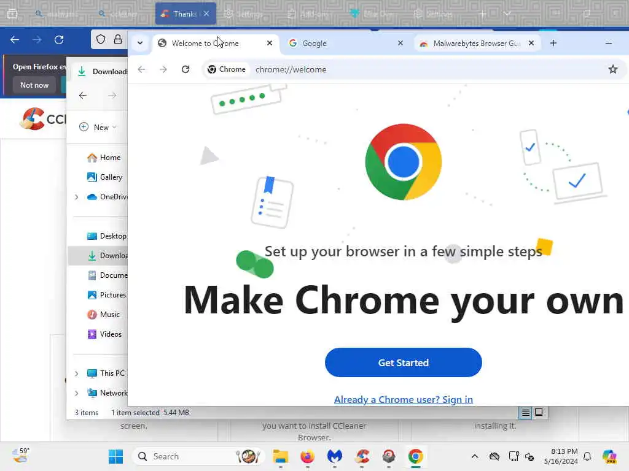Click Not now in Firefox prompt
Viewport: 629px width, 471px height.
pos(34,85)
